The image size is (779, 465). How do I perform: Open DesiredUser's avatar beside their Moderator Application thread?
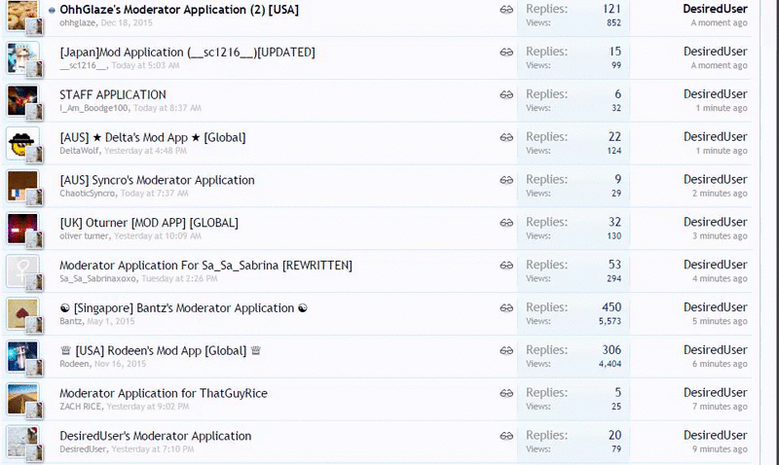point(22,443)
